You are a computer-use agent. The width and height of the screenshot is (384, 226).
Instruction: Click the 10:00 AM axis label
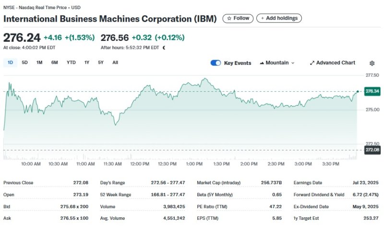click(x=31, y=164)
